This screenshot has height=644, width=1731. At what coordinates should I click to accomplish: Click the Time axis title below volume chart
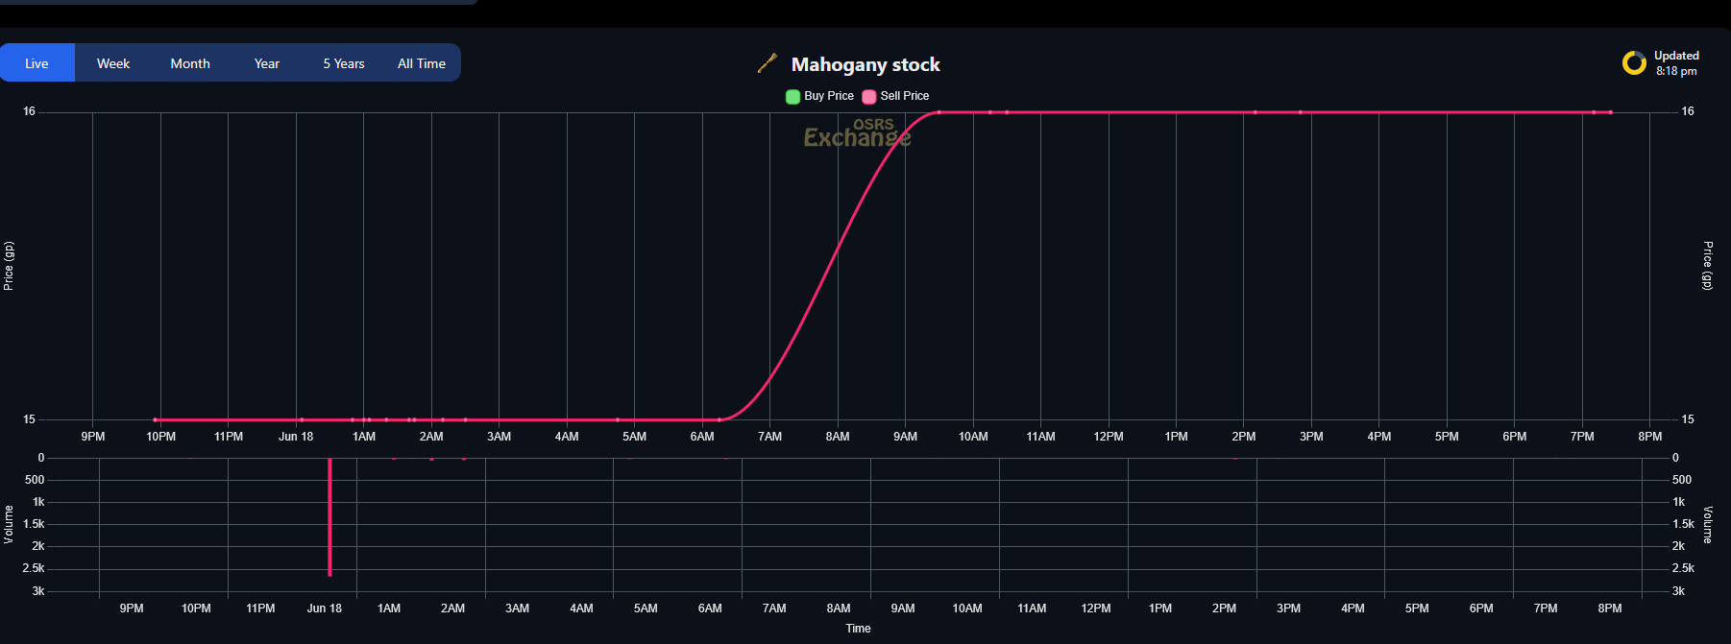click(858, 629)
